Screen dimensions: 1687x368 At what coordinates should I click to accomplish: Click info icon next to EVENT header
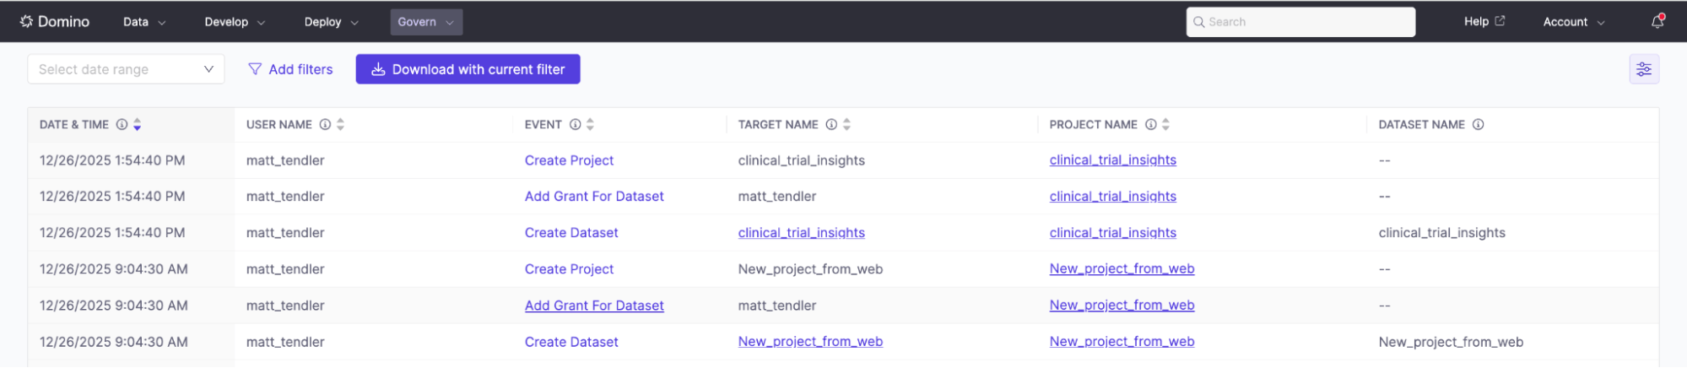[575, 125]
